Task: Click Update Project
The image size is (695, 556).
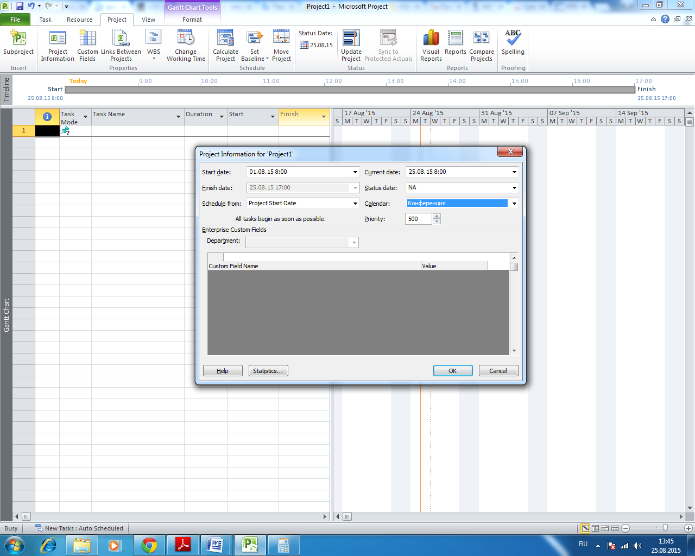Action: click(351, 46)
